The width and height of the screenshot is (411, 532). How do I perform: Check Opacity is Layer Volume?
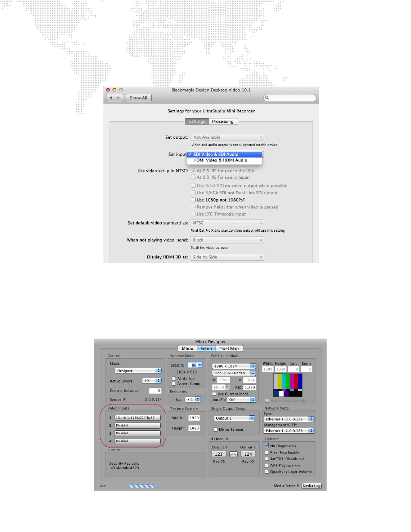267,472
